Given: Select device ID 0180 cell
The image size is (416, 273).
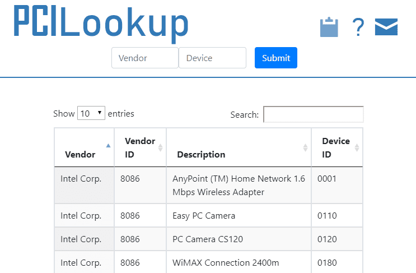Looking at the screenshot, I should (x=337, y=262).
